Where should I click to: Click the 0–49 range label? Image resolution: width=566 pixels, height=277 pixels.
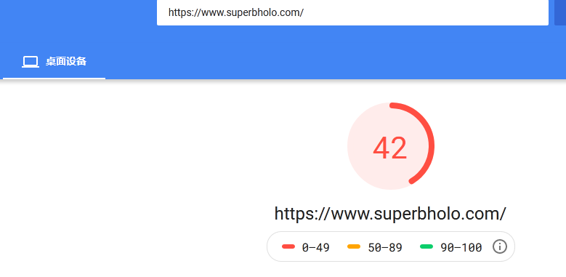[x=316, y=247]
